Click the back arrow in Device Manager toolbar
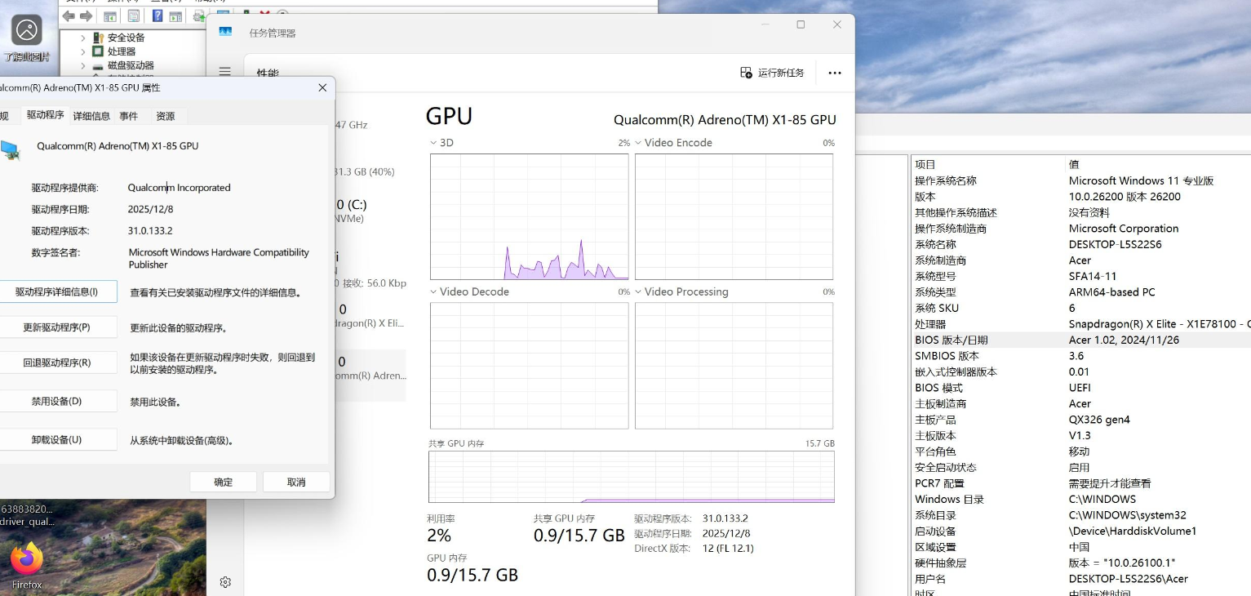Image resolution: width=1251 pixels, height=596 pixels. [x=69, y=16]
